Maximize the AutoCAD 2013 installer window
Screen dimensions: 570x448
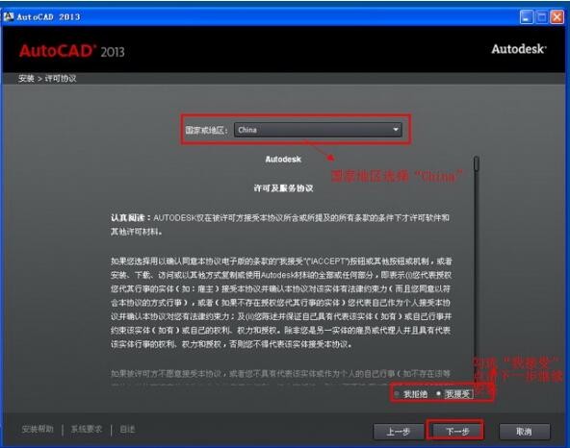(x=542, y=17)
